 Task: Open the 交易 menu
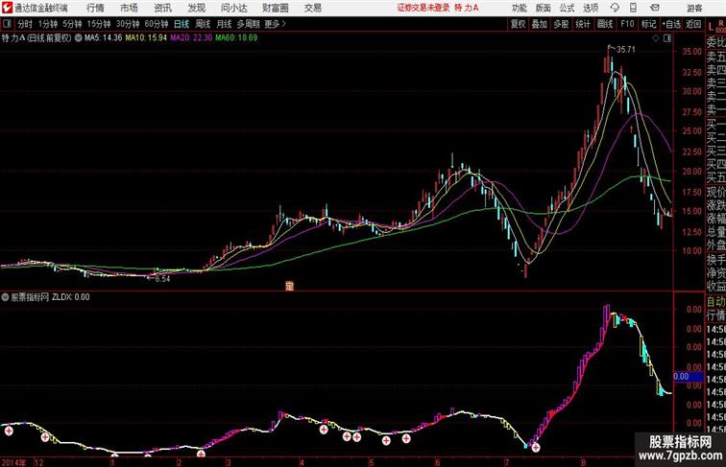tap(313, 8)
